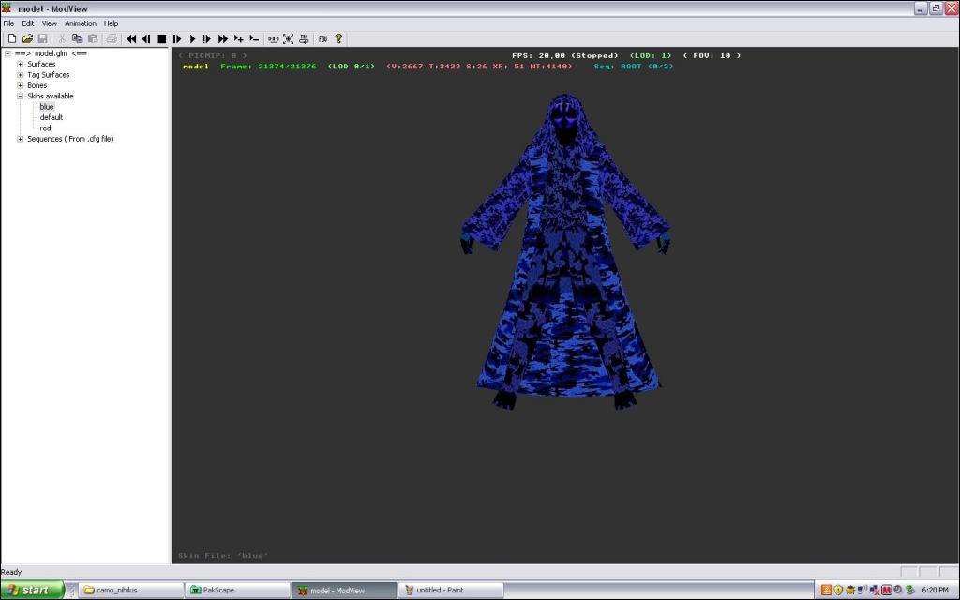Expand the Surfaces tree node
960x600 pixels.
click(21, 65)
